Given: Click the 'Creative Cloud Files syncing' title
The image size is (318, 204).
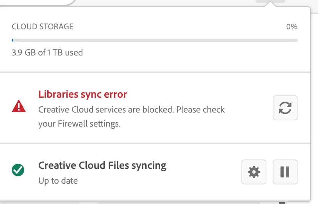Looking at the screenshot, I should pos(102,165).
